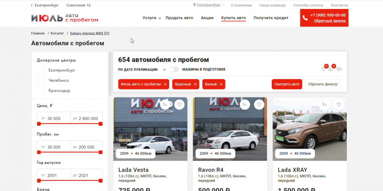Click the filter panel scrollbar

point(110,74)
